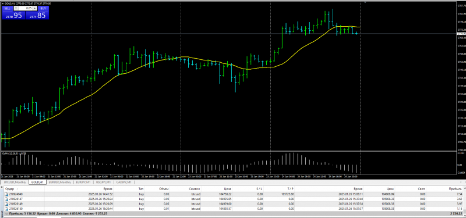The image size is (466, 218).
Task: Click the chart shift marker triangle
Action: click(365, 2)
